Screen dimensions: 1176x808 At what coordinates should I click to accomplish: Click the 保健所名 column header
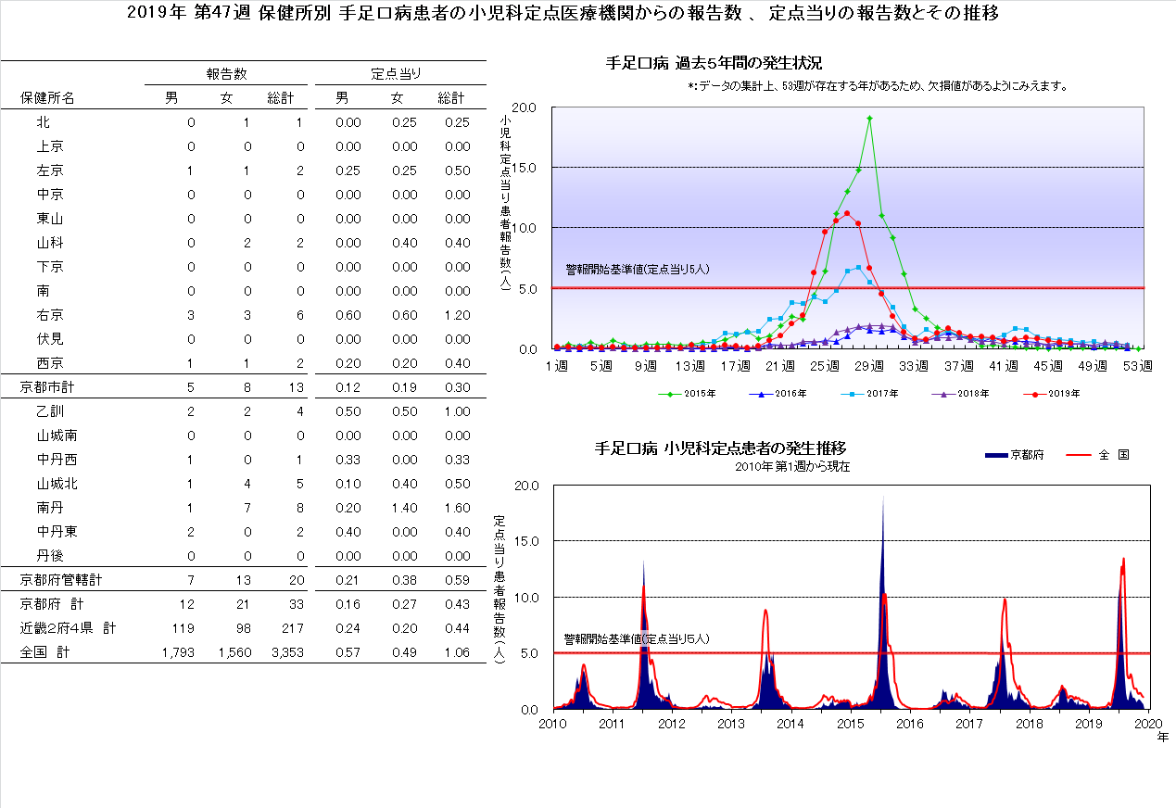click(x=47, y=98)
